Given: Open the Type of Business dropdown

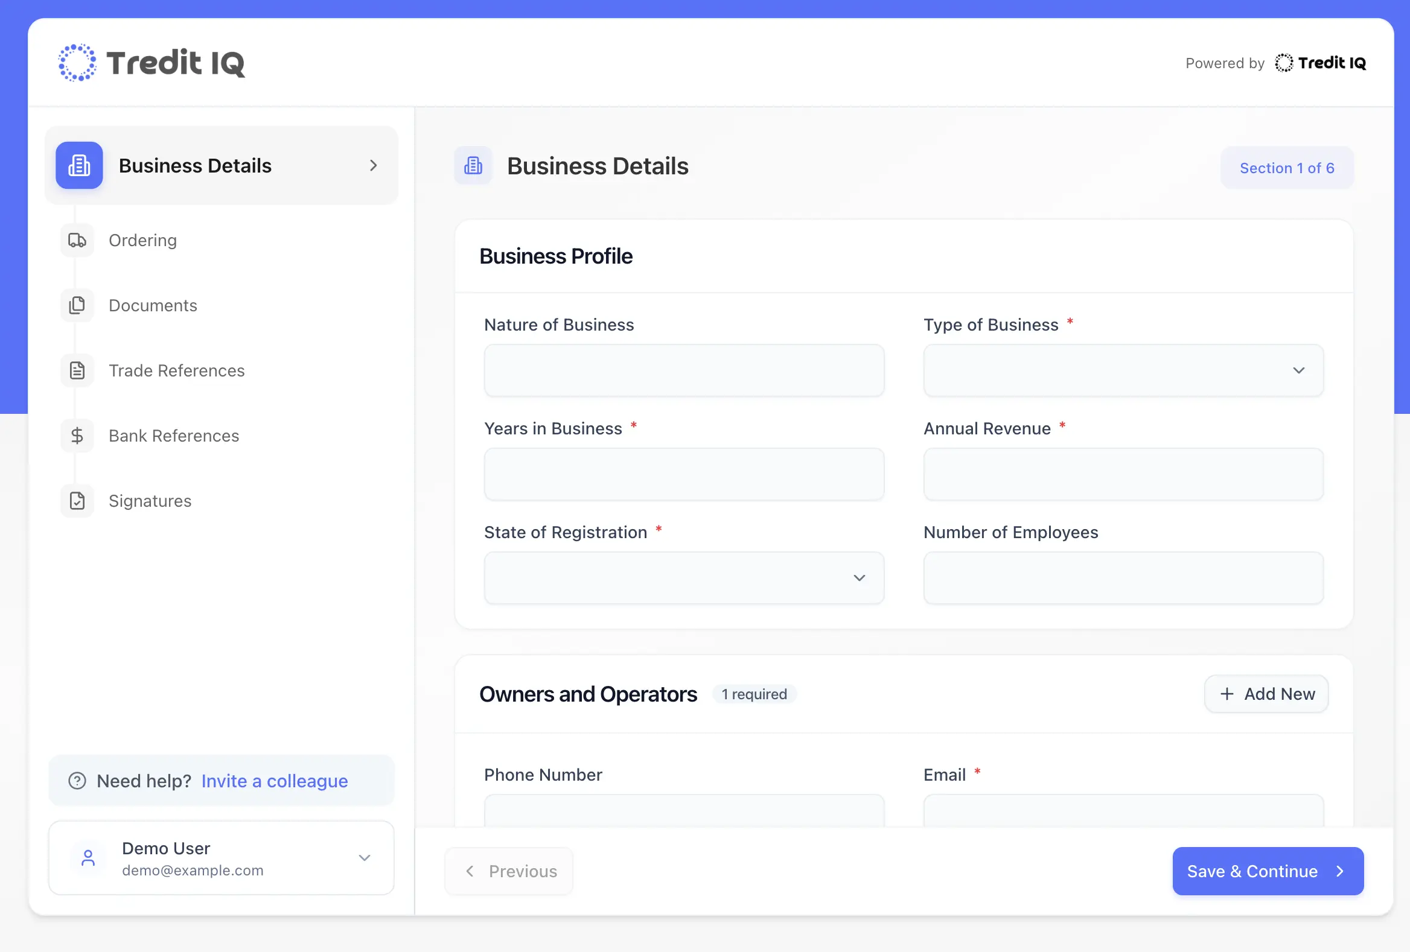Looking at the screenshot, I should click(x=1298, y=370).
